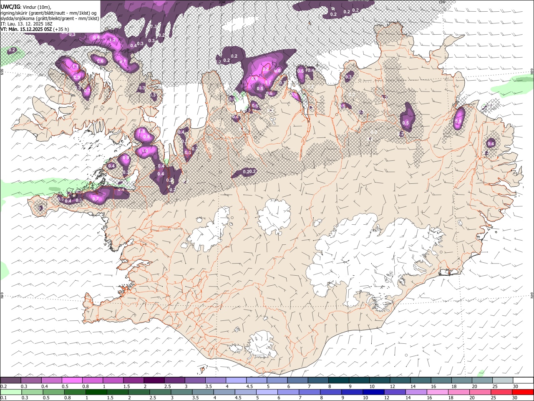Select bottom-row pink swatch between 18 and 20
Screen dimensions: 534x401
coord(458,392)
